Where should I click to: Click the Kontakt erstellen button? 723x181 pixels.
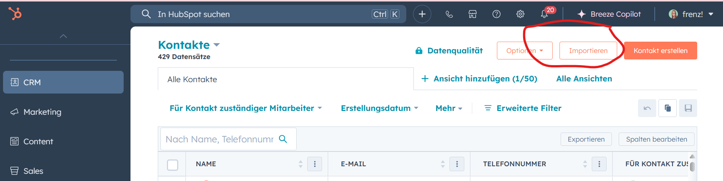click(660, 50)
